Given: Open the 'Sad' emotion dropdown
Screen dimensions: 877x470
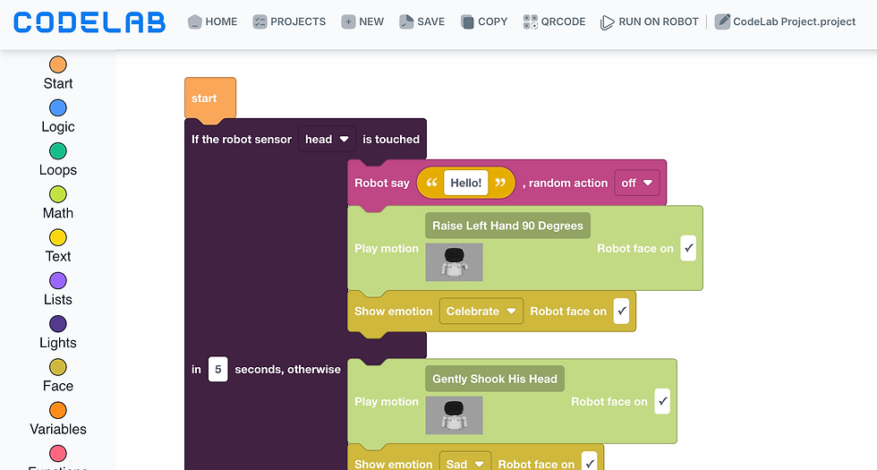Looking at the screenshot, I should tap(464, 464).
